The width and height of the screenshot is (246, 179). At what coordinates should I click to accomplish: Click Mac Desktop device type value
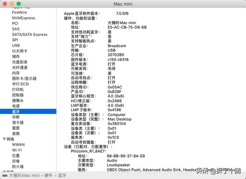click(120, 119)
